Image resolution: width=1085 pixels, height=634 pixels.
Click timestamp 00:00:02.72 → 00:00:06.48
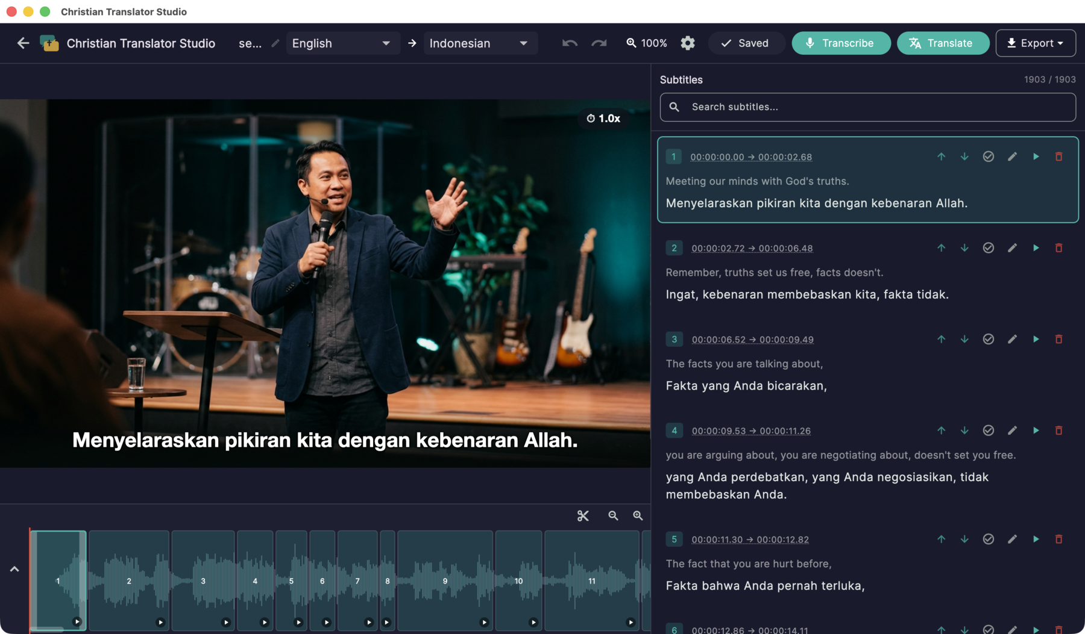752,249
